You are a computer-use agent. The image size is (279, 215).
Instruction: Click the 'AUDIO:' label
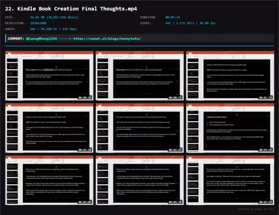pos(10,29)
